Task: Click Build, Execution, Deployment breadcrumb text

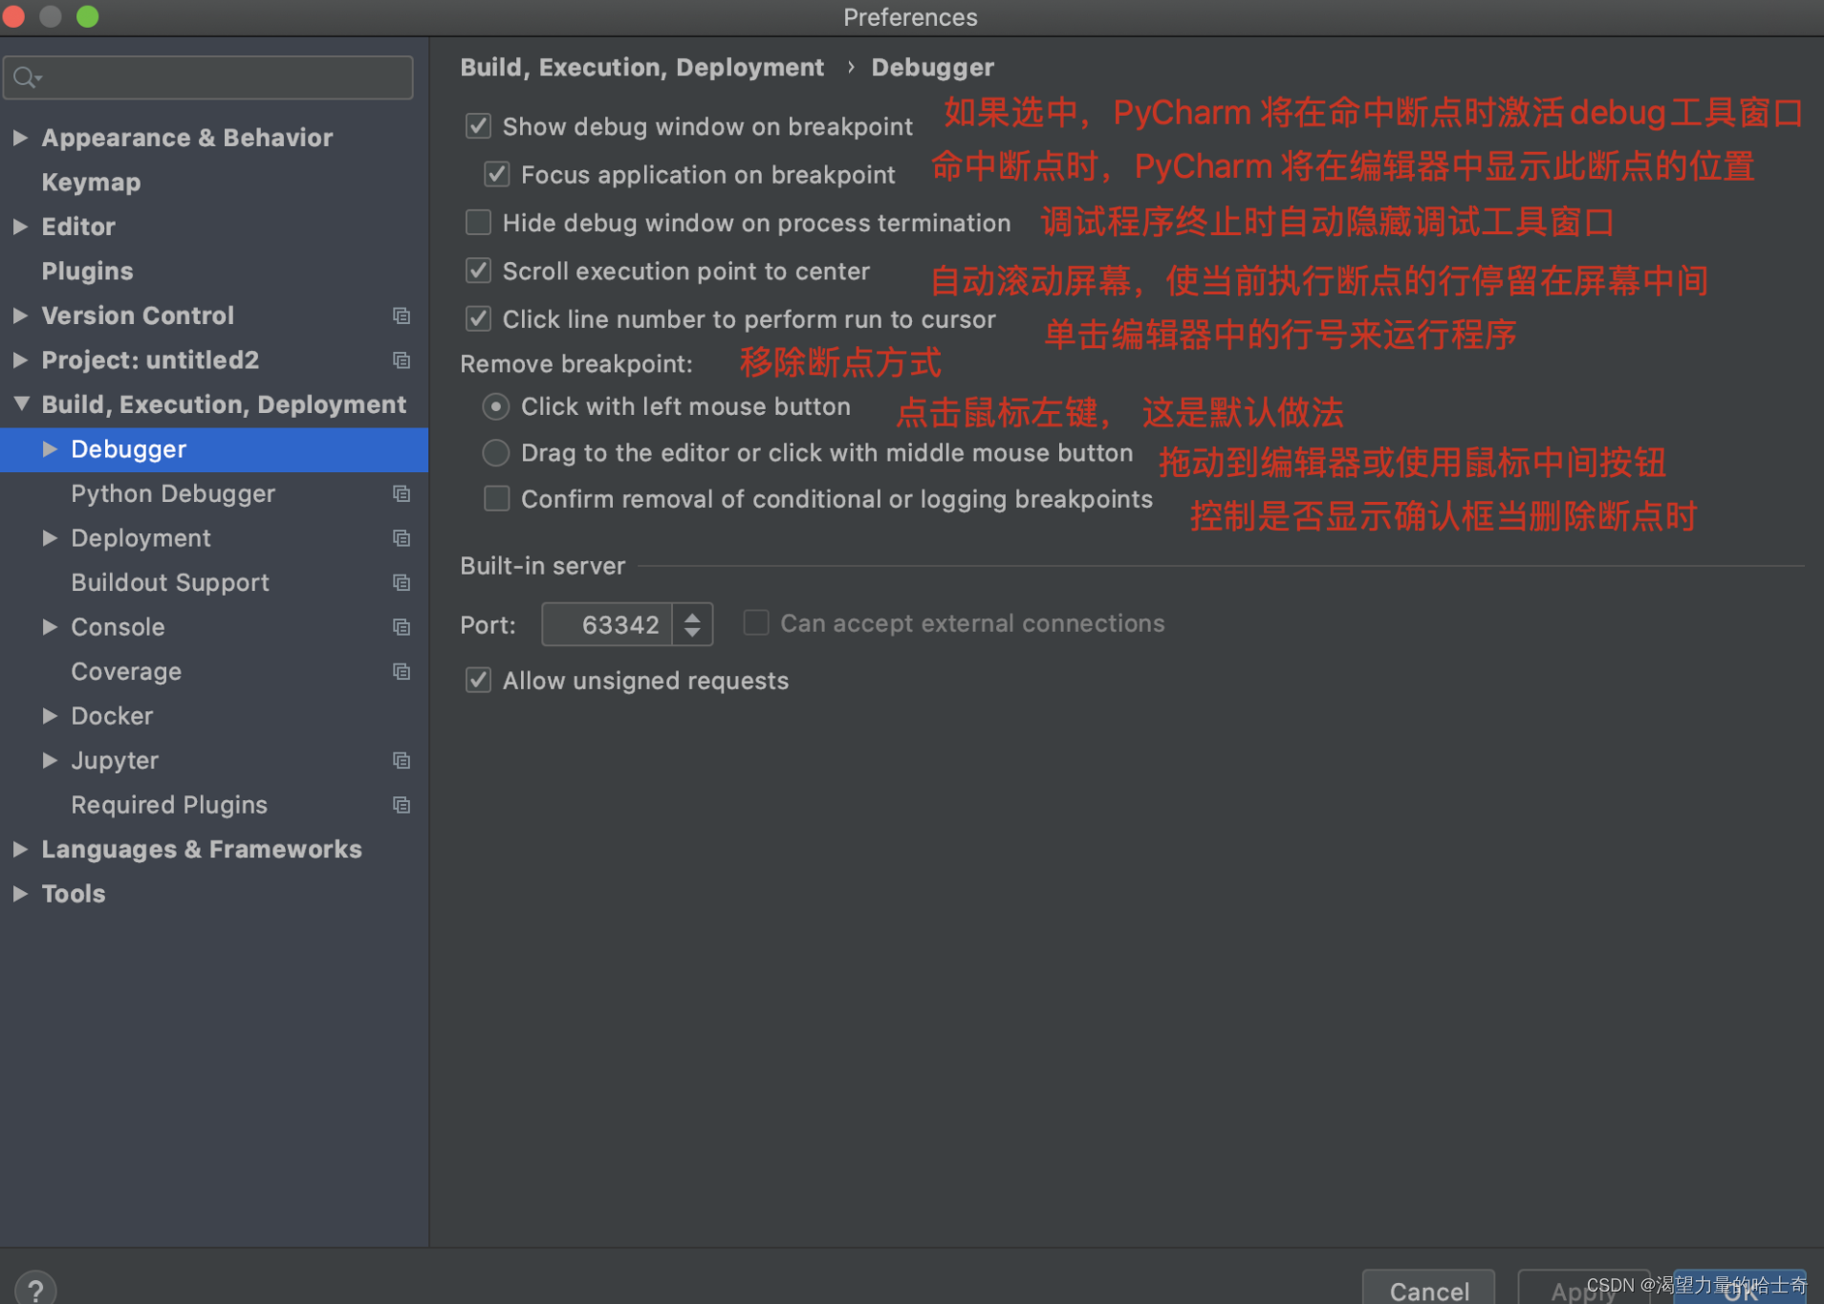Action: point(641,67)
